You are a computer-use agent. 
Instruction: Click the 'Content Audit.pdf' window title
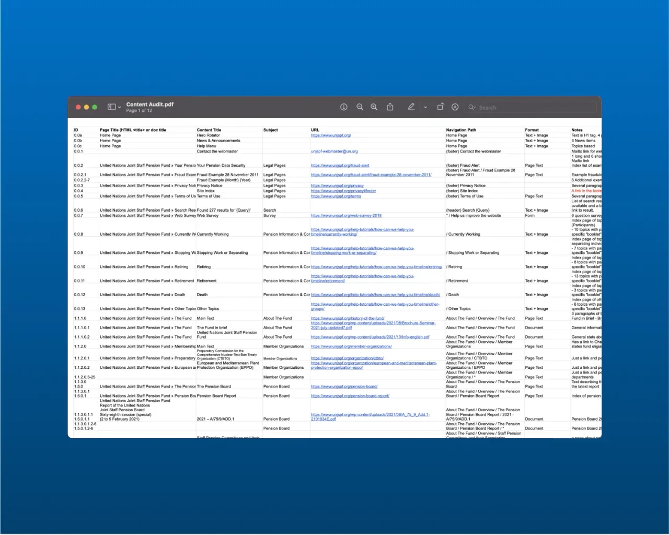point(150,104)
